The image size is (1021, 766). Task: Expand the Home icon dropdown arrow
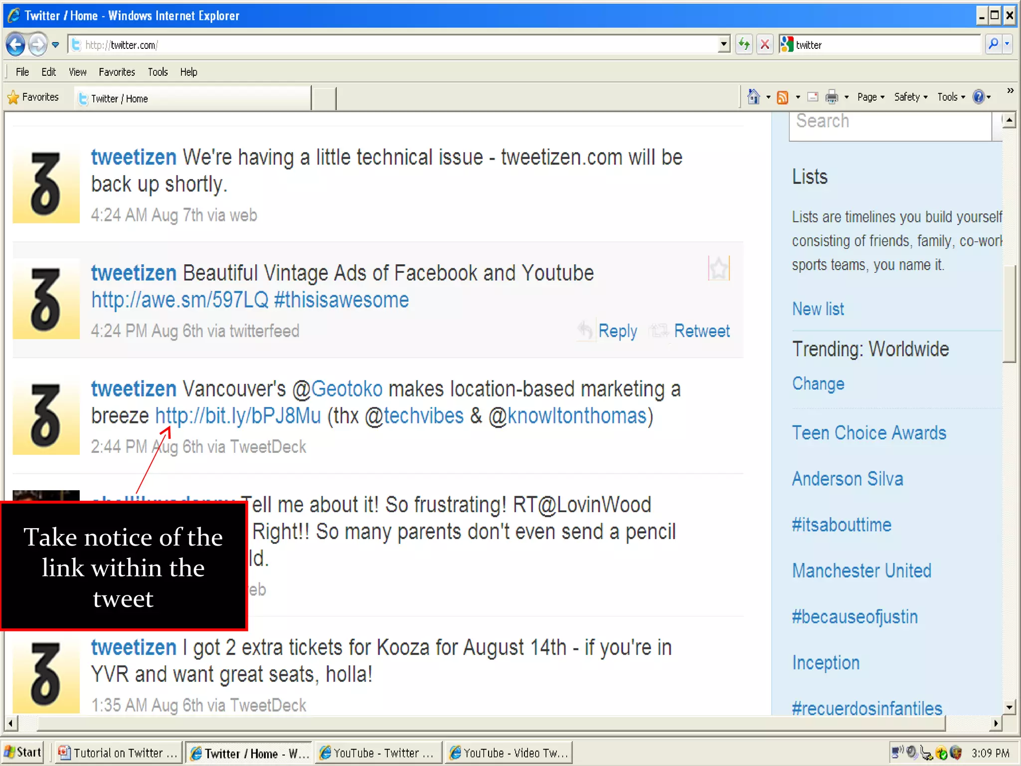tap(768, 97)
